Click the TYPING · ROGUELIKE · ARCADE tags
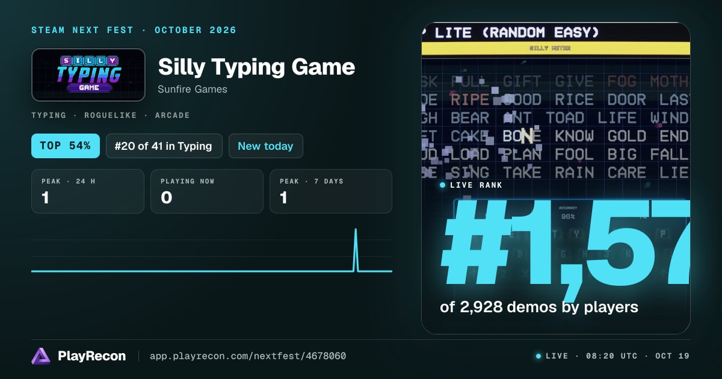This screenshot has height=379, width=722. tap(111, 115)
